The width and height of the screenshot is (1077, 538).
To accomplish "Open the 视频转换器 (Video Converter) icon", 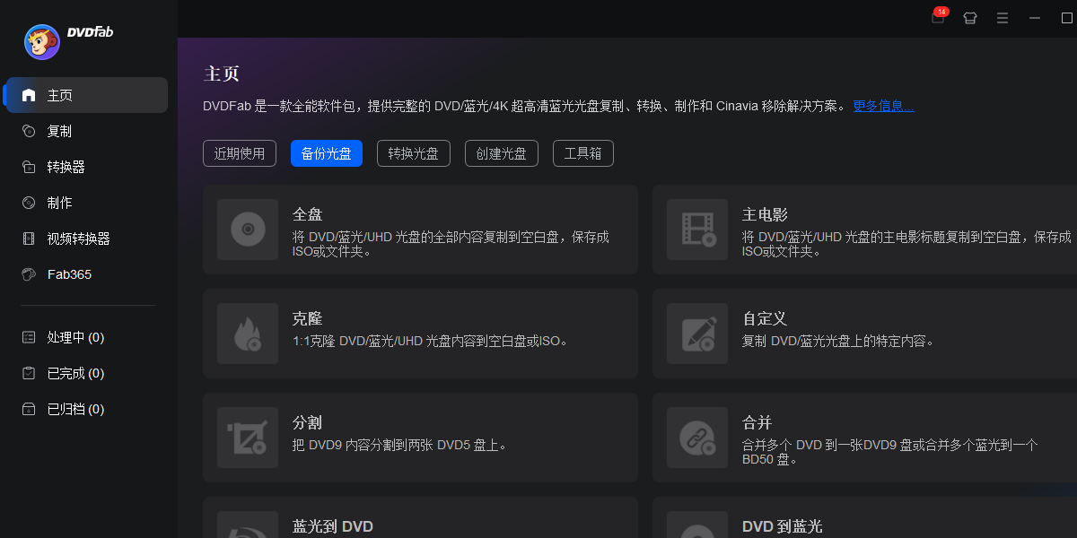I will tap(28, 239).
